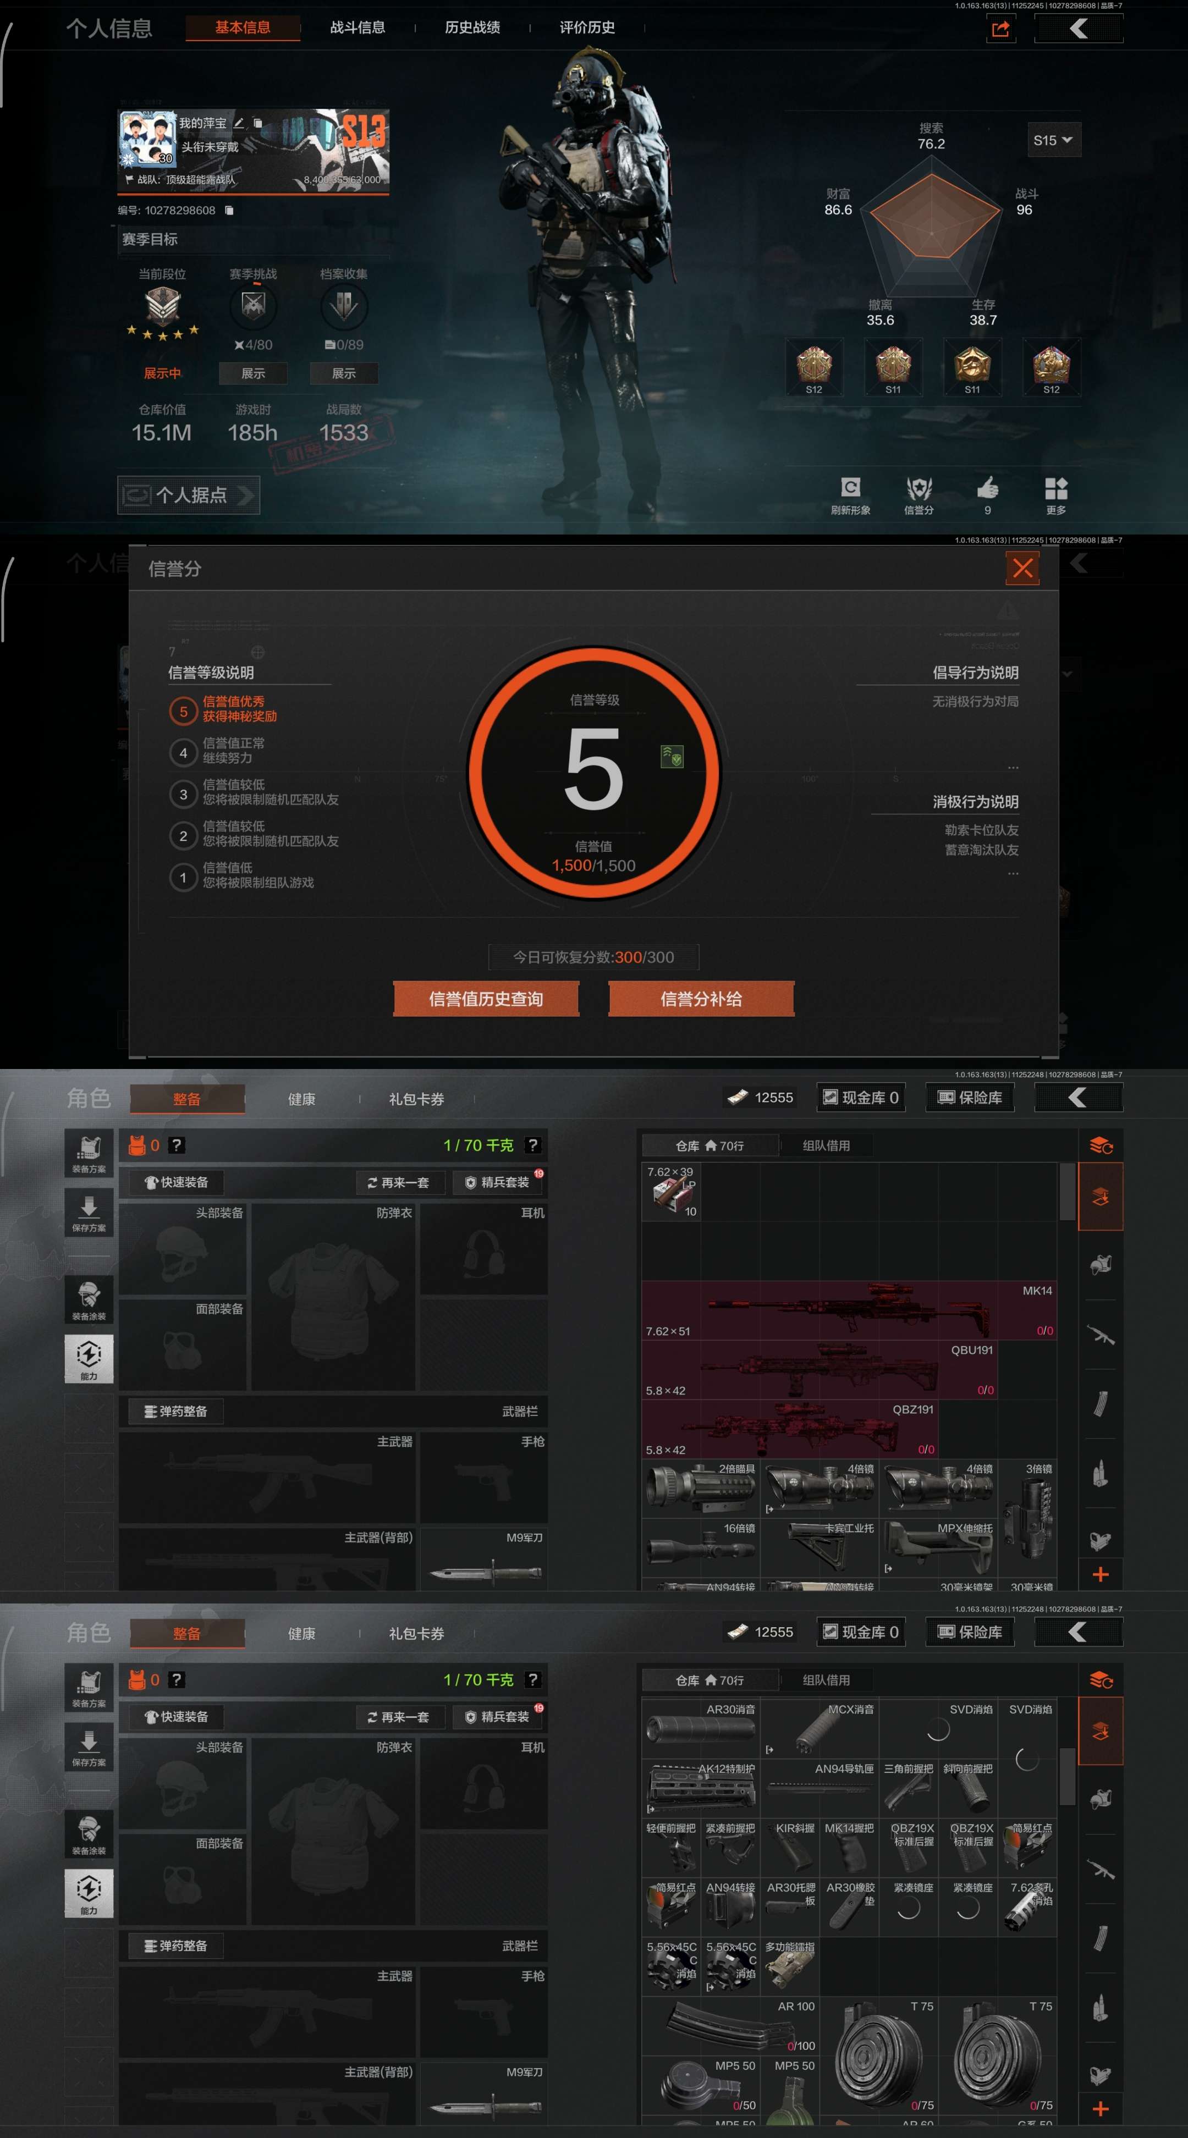Click the 信誉值历史查询 button
Image resolution: width=1188 pixels, height=2138 pixels.
(486, 999)
